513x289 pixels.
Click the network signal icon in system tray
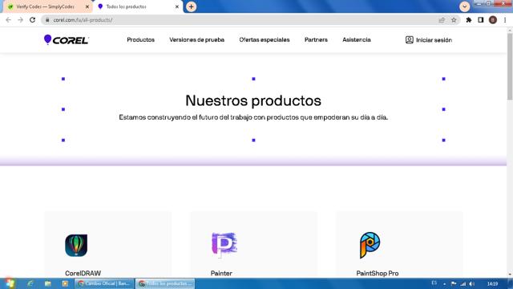click(x=463, y=283)
